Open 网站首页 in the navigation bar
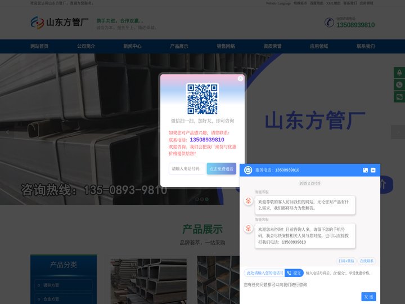 (x=39, y=46)
